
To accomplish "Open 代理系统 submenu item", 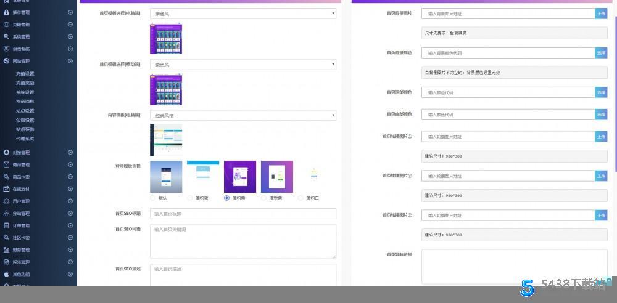I will pyautogui.click(x=25, y=139).
